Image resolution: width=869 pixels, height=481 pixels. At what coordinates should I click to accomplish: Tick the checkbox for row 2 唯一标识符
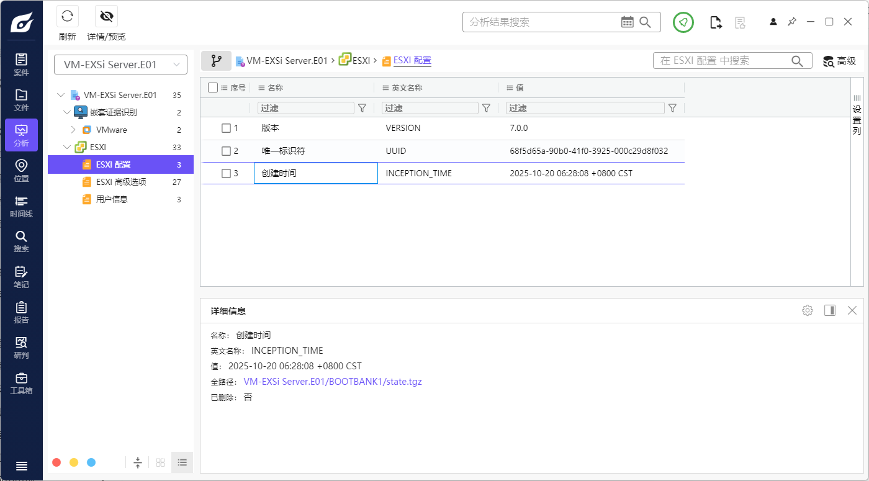pos(227,151)
